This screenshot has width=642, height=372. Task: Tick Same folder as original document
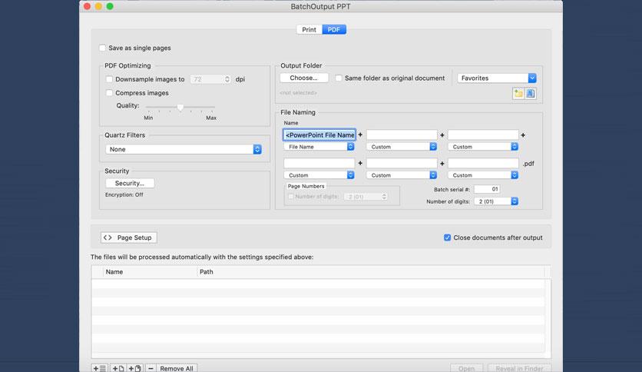(339, 78)
